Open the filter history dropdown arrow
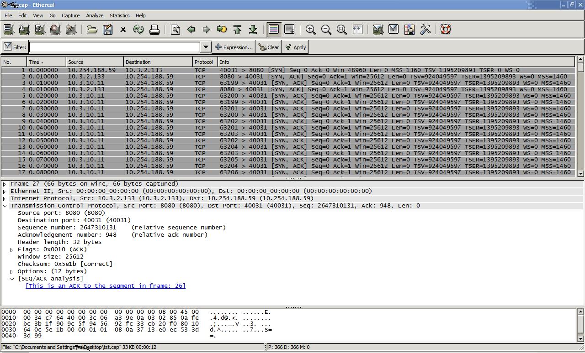 tap(206, 47)
